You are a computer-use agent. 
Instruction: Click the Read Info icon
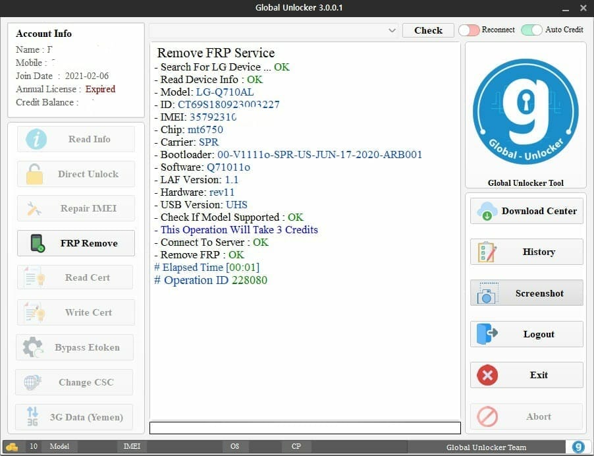36,139
